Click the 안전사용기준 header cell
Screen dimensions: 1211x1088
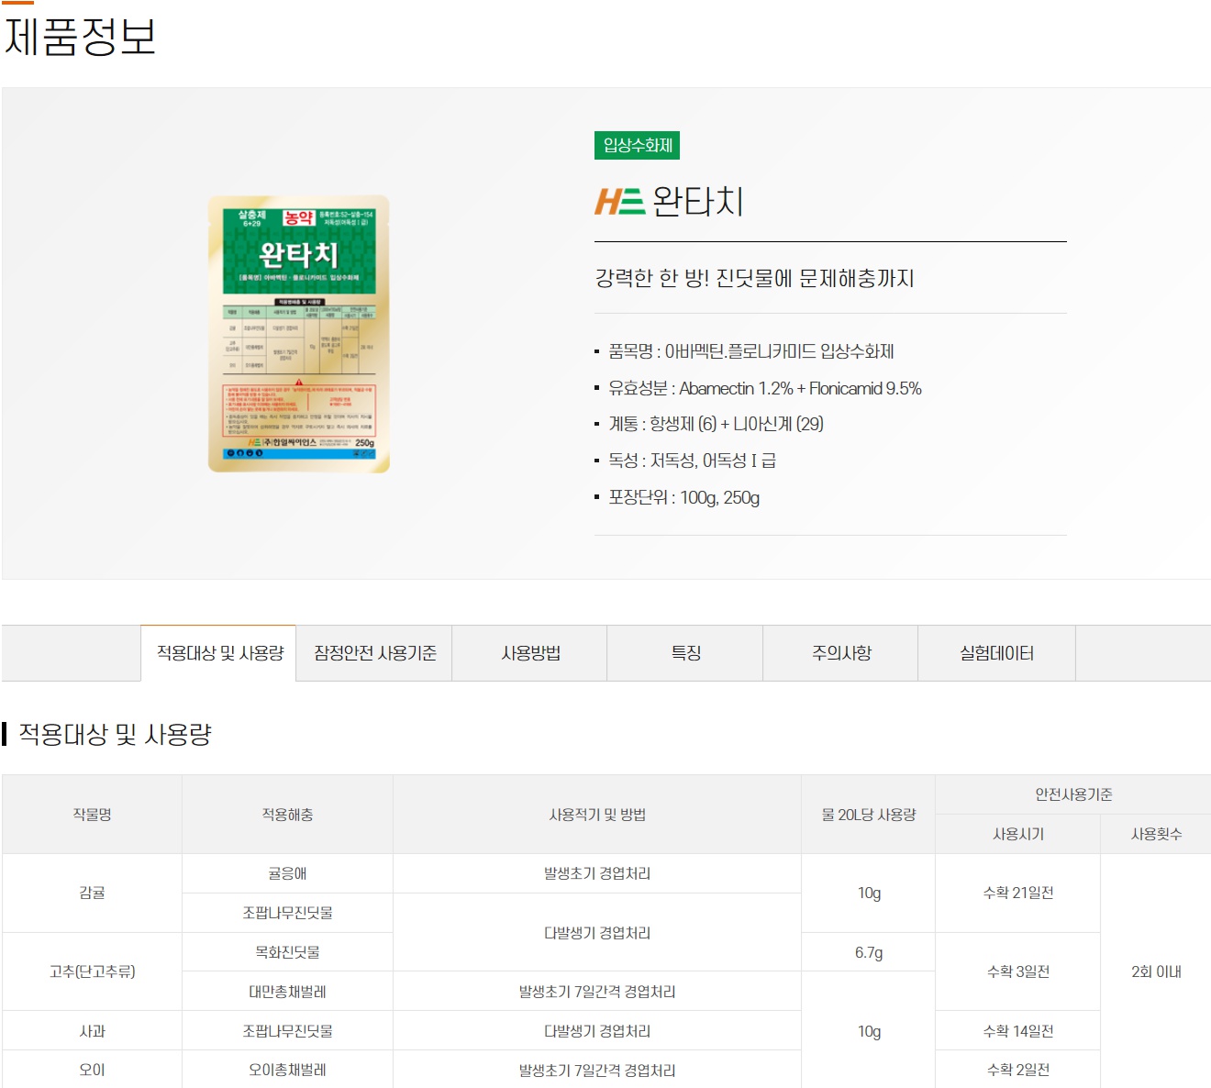1073,794
